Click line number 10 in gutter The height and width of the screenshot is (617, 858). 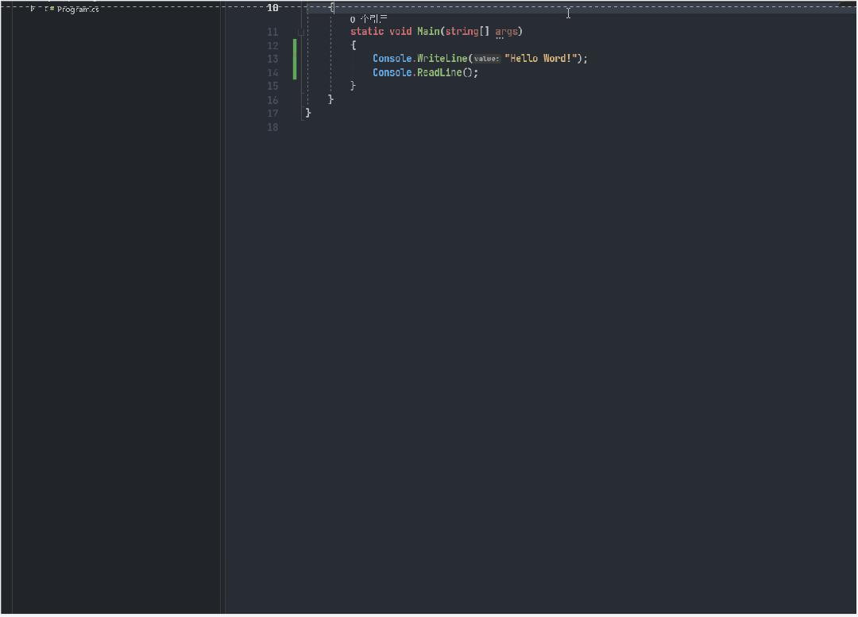tap(272, 8)
